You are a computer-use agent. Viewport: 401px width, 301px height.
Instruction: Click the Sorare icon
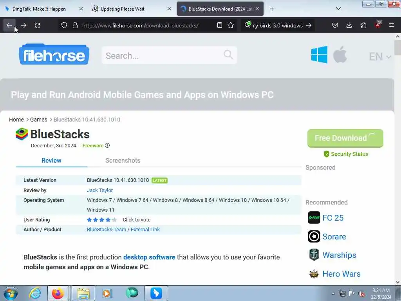point(314,236)
